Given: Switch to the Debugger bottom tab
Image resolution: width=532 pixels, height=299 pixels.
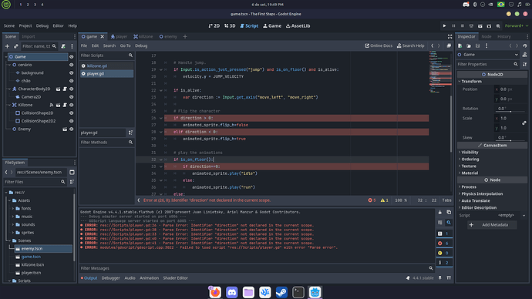Looking at the screenshot, I should (110, 278).
